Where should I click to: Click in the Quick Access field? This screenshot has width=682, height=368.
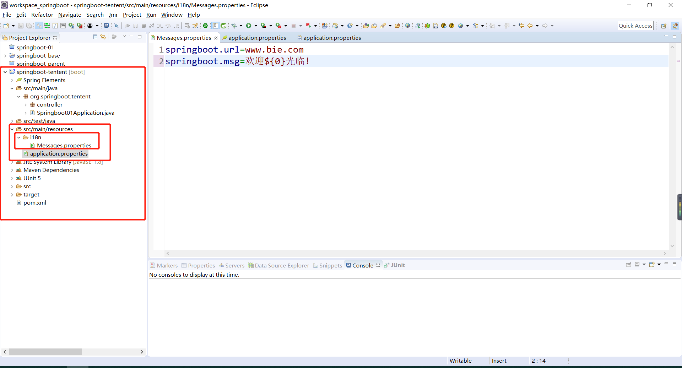click(635, 26)
